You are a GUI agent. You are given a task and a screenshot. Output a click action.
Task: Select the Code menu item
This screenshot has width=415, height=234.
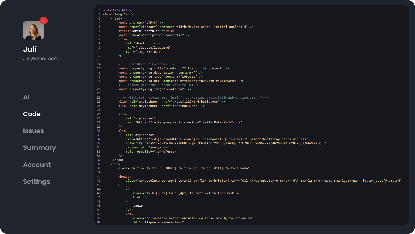coord(32,114)
